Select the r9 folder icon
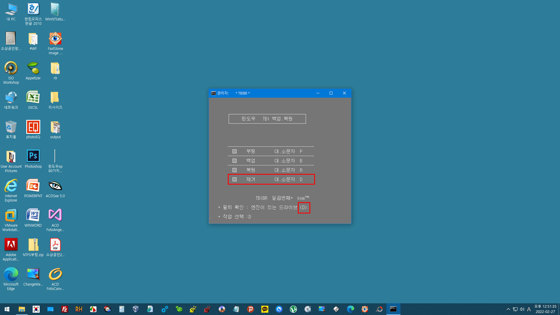This screenshot has height=315, width=560. pyautogui.click(x=55, y=71)
